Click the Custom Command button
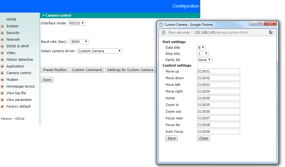 pyautogui.click(x=87, y=70)
